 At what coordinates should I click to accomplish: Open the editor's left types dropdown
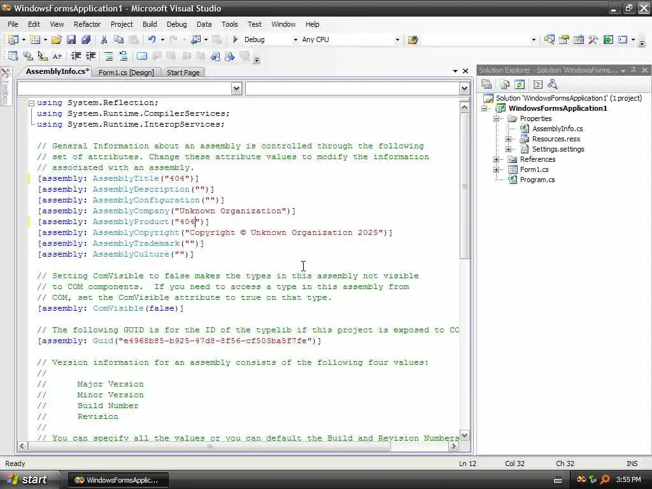236,88
